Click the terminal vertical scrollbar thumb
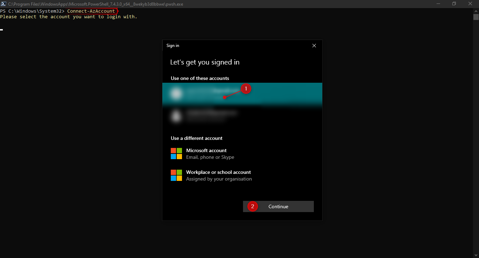 tap(476, 17)
